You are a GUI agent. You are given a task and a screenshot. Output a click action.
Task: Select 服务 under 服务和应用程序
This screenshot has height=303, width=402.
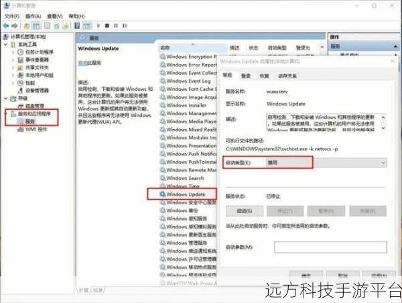coord(30,121)
